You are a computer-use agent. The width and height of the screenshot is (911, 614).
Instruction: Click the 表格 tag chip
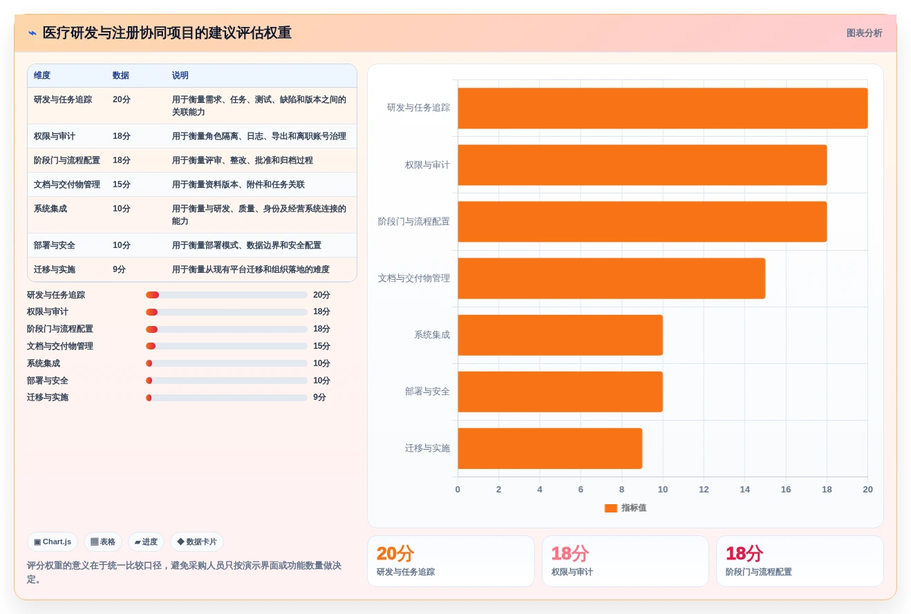click(103, 542)
